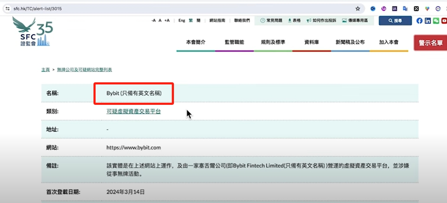
Task: Click the date value 2024年3月14日
Action: click(x=125, y=192)
